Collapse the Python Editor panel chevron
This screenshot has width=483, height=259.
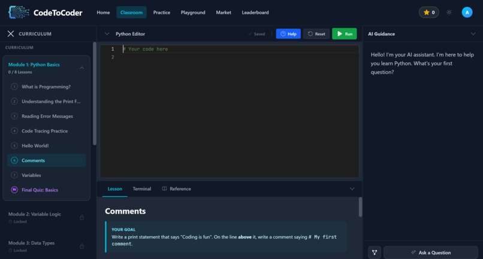tap(107, 34)
